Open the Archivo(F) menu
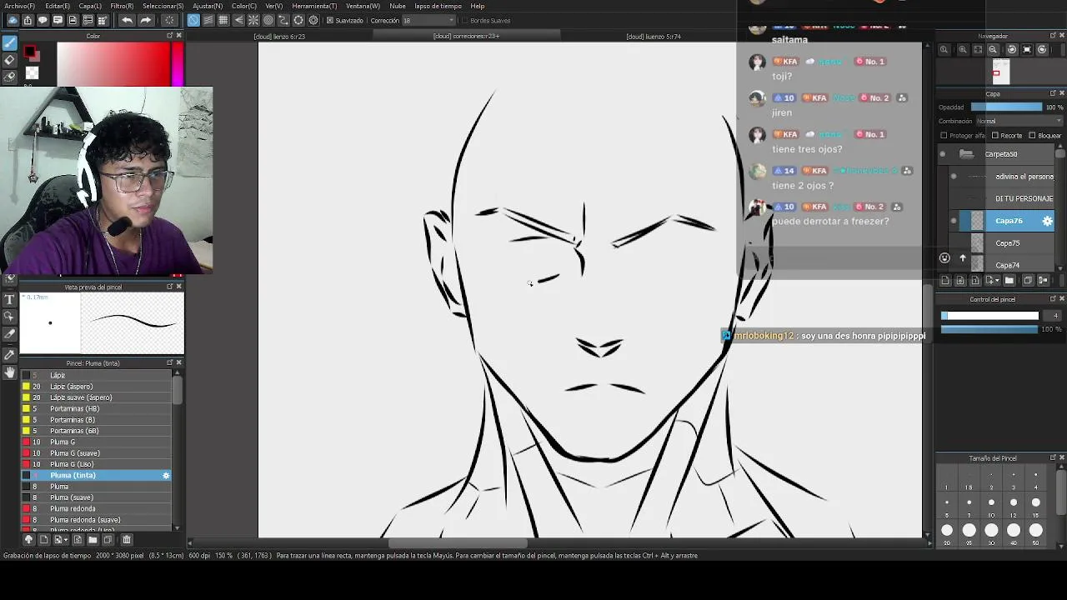The image size is (1067, 600). [x=19, y=6]
